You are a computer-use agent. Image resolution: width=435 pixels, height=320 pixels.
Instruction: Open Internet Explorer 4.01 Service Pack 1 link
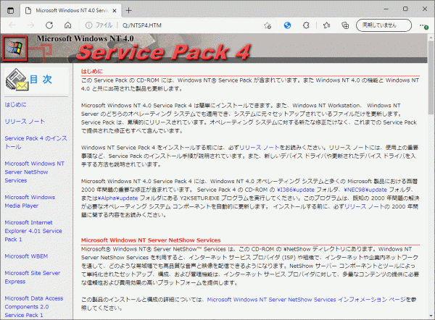pyautogui.click(x=33, y=231)
